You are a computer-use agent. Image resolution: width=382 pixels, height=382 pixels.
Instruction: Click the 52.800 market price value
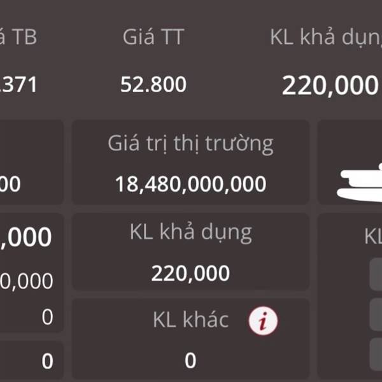coord(153,85)
